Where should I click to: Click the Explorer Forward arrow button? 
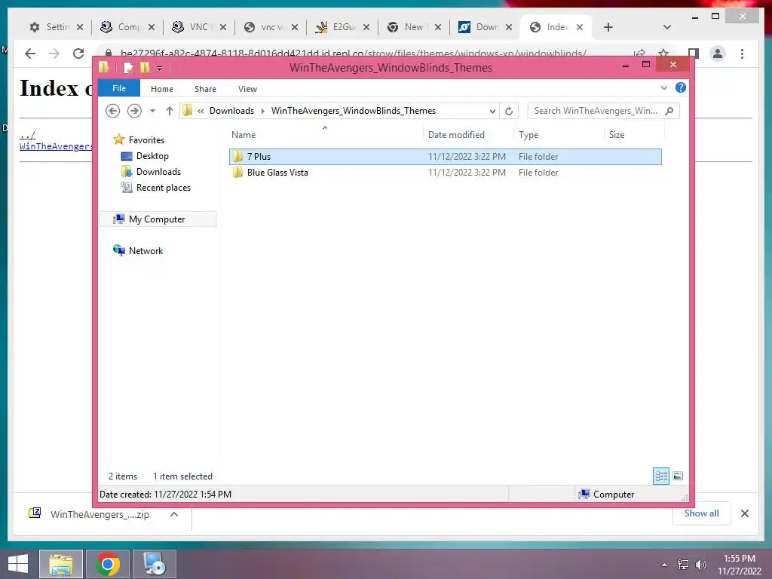click(134, 111)
